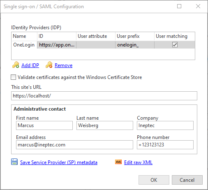Click the orange XML icon
This screenshot has width=208, height=190.
pos(118,162)
